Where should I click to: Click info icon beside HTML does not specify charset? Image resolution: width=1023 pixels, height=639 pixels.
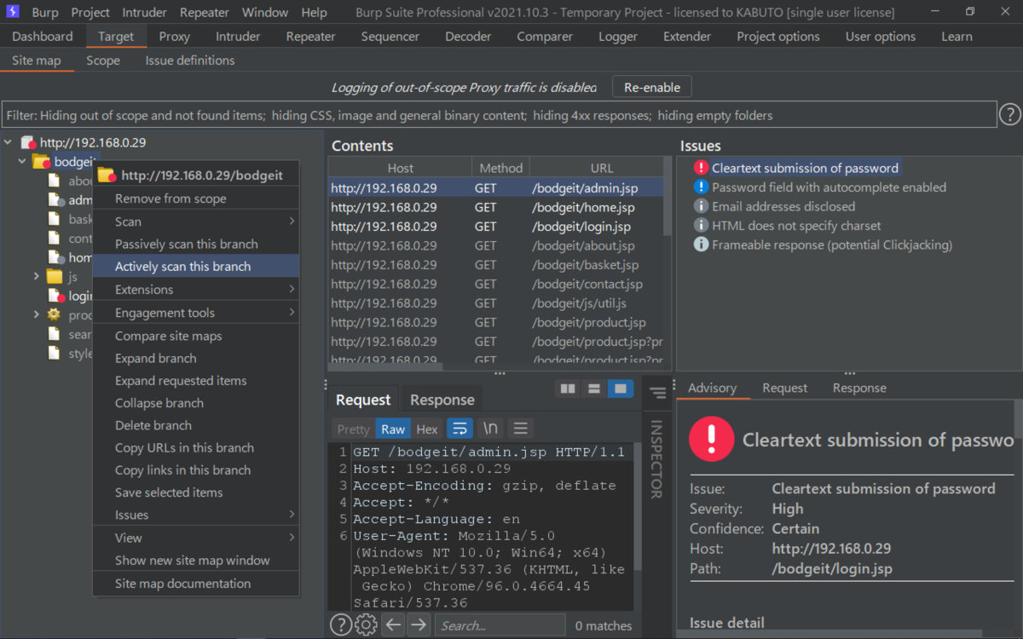(x=701, y=225)
